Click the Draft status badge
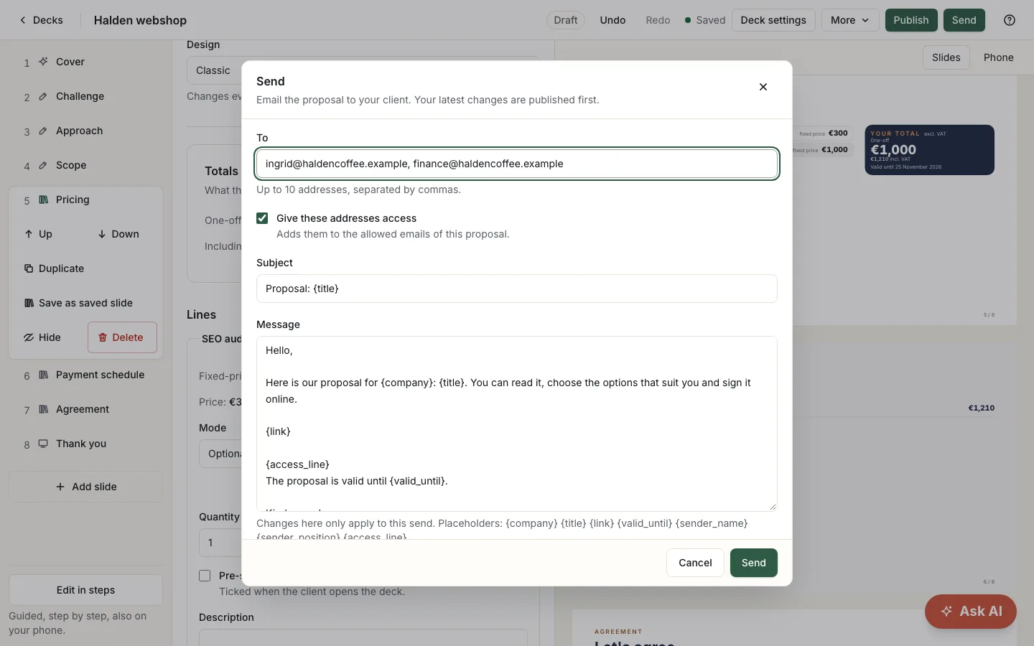 click(566, 20)
